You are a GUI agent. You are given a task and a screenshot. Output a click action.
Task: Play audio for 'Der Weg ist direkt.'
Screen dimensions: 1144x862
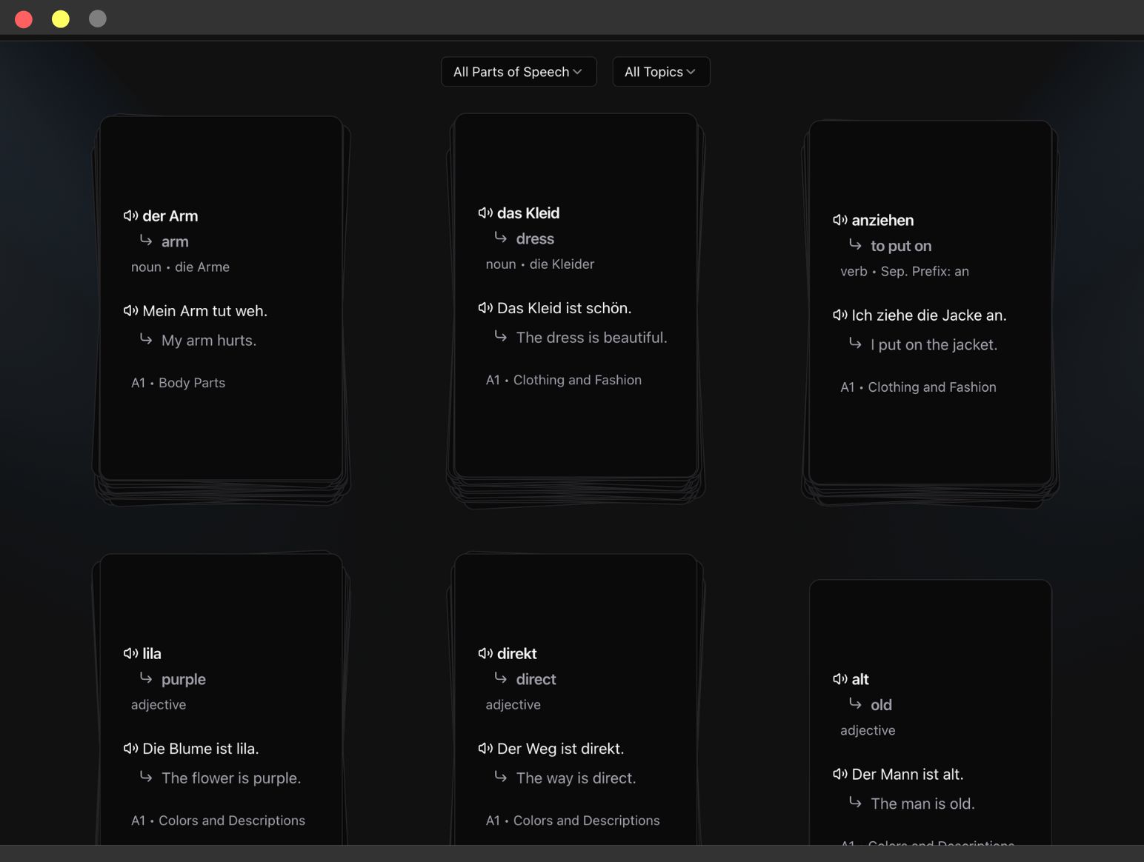485,748
